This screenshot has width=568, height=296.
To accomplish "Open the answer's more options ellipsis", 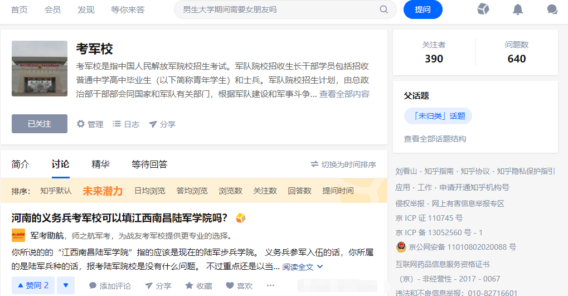I will [x=270, y=285].
